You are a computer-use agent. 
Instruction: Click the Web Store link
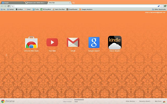point(158,101)
